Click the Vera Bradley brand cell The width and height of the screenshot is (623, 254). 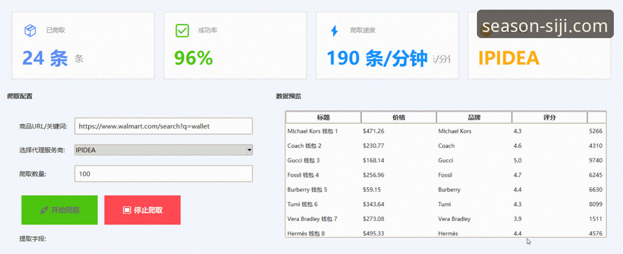[x=454, y=219]
